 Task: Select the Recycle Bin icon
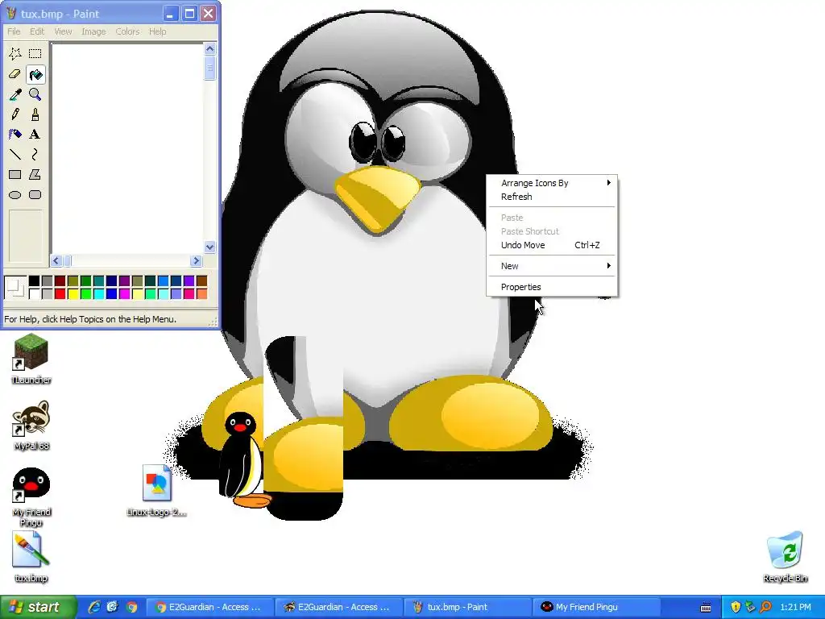click(785, 557)
